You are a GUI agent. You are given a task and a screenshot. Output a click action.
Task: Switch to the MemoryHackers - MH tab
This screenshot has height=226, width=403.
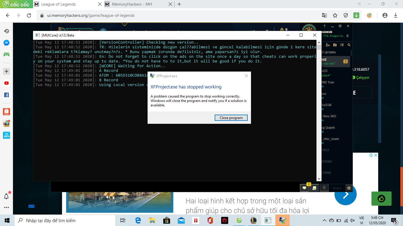132,4
